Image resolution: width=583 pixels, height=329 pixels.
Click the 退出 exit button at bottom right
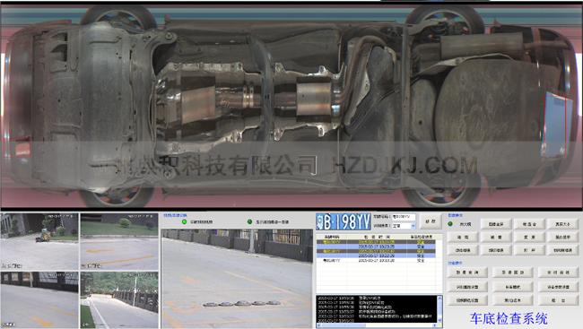pyautogui.click(x=558, y=300)
